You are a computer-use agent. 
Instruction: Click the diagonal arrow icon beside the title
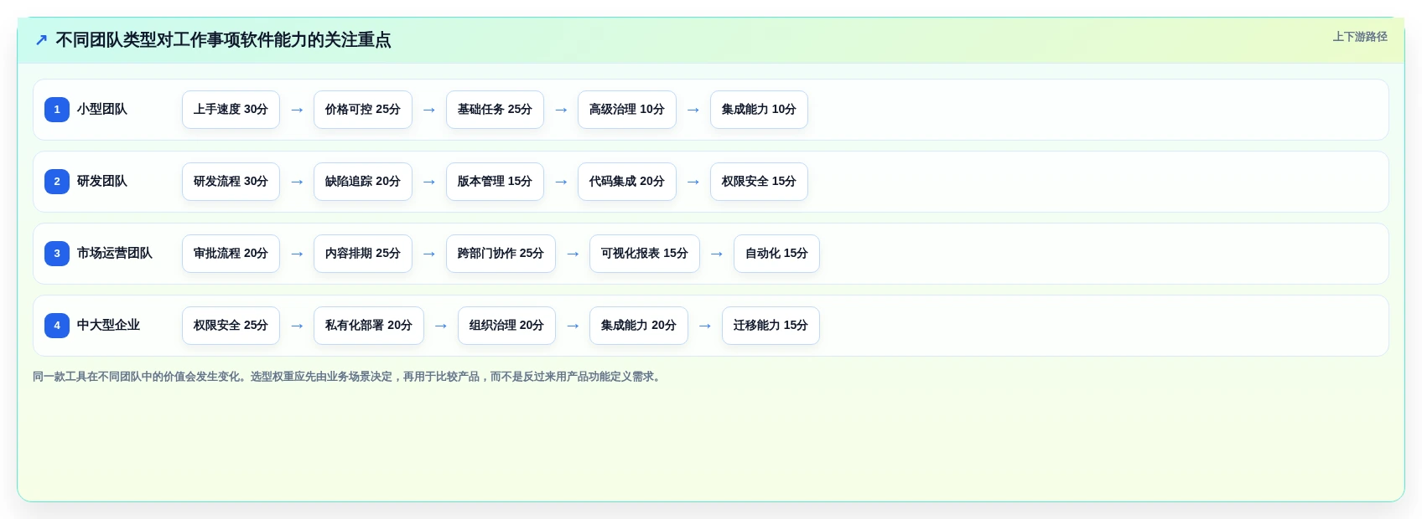[x=41, y=40]
